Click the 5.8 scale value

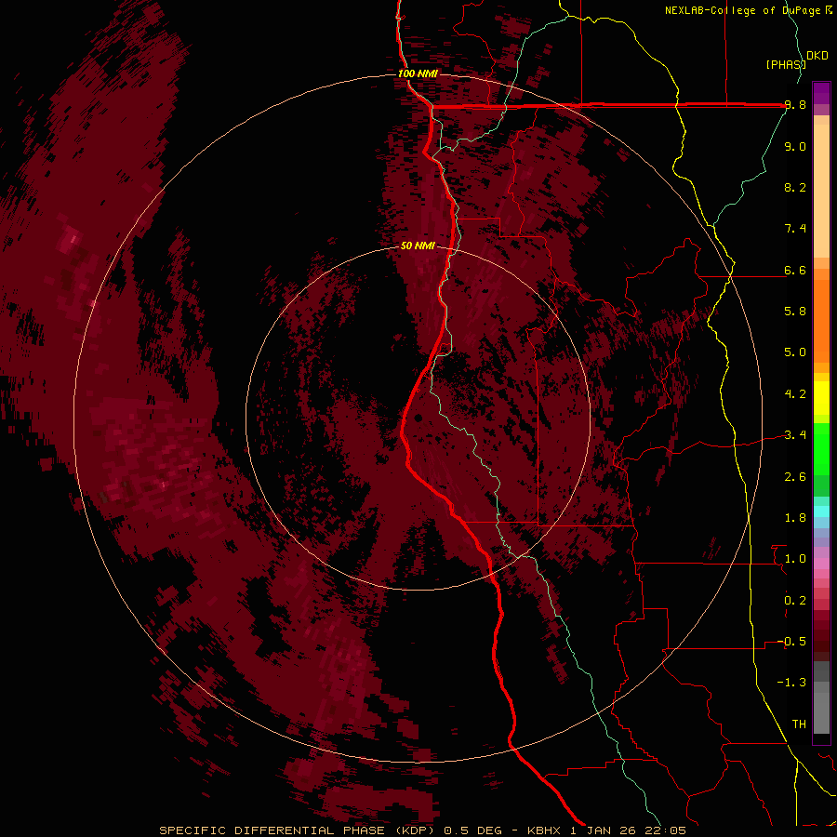(x=795, y=312)
